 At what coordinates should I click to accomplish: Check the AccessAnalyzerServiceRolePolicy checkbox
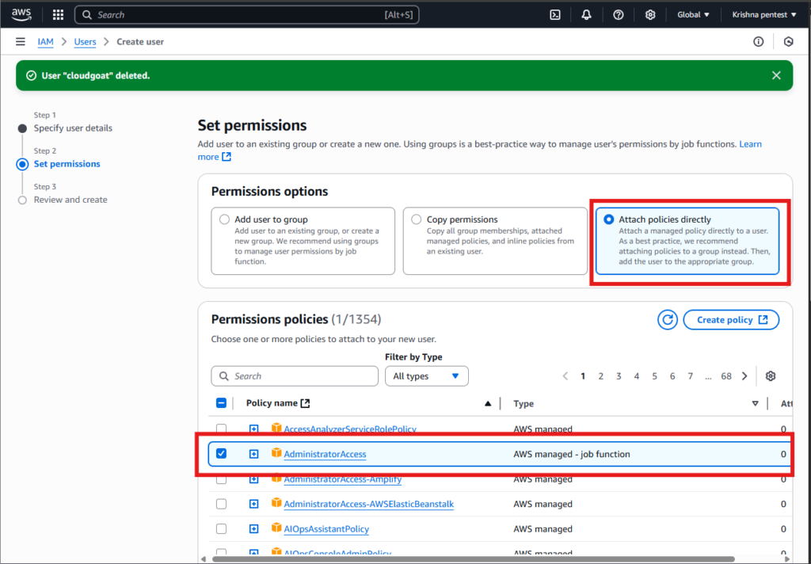tap(221, 429)
